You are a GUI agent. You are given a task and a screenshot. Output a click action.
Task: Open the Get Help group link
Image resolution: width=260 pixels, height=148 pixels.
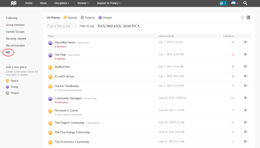[x=60, y=55]
